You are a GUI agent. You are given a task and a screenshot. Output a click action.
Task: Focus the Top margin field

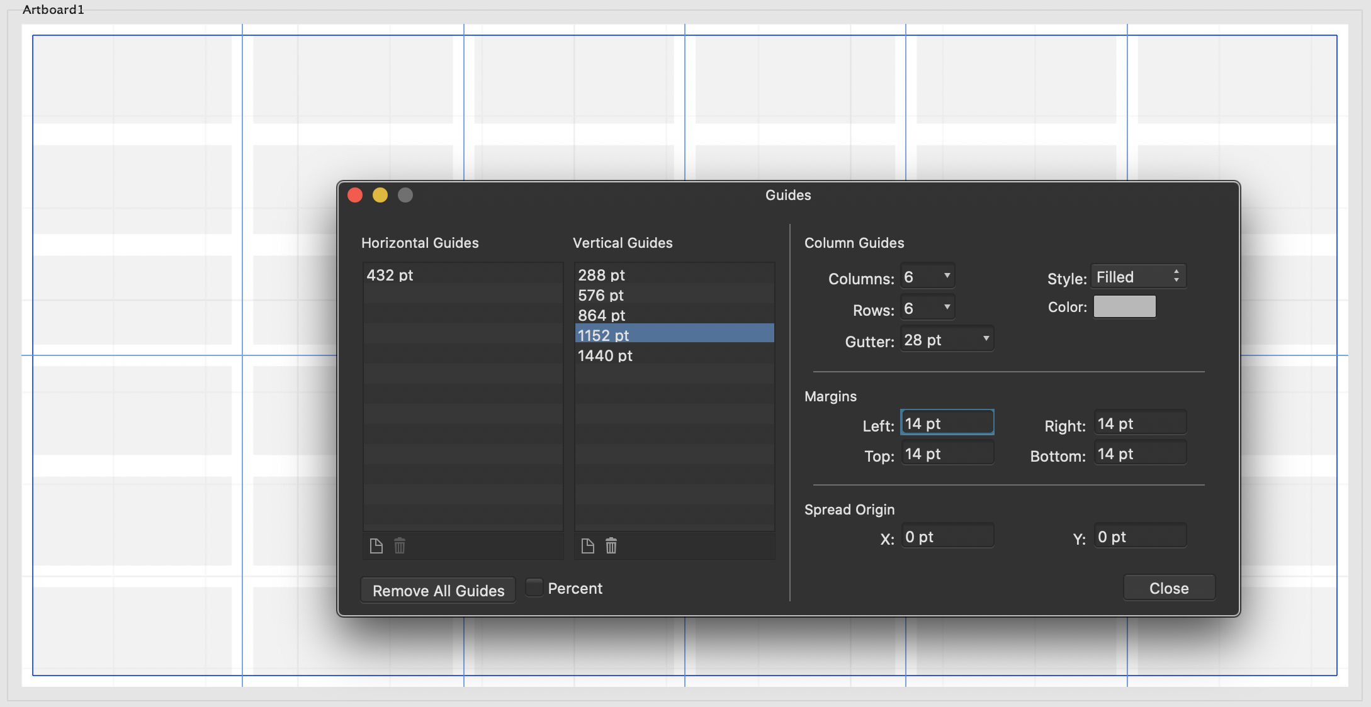(947, 453)
